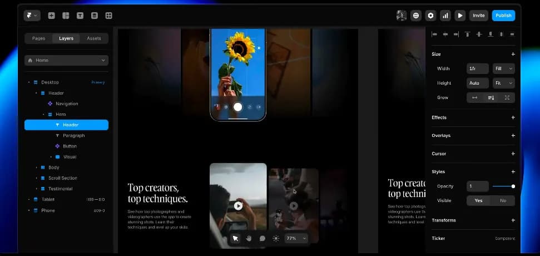This screenshot has width=540, height=256.
Task: Collapse the Header stack under Desktop
Action: [x=36, y=93]
